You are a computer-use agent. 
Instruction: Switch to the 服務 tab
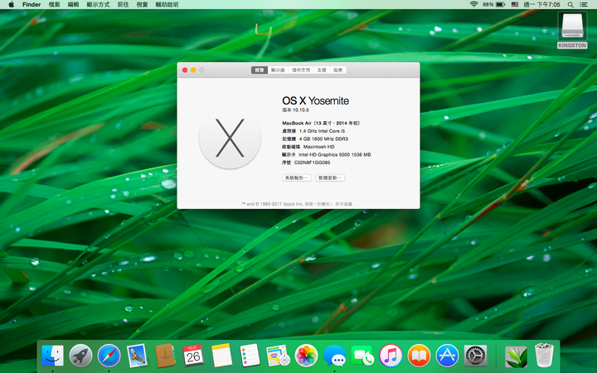[x=337, y=70]
